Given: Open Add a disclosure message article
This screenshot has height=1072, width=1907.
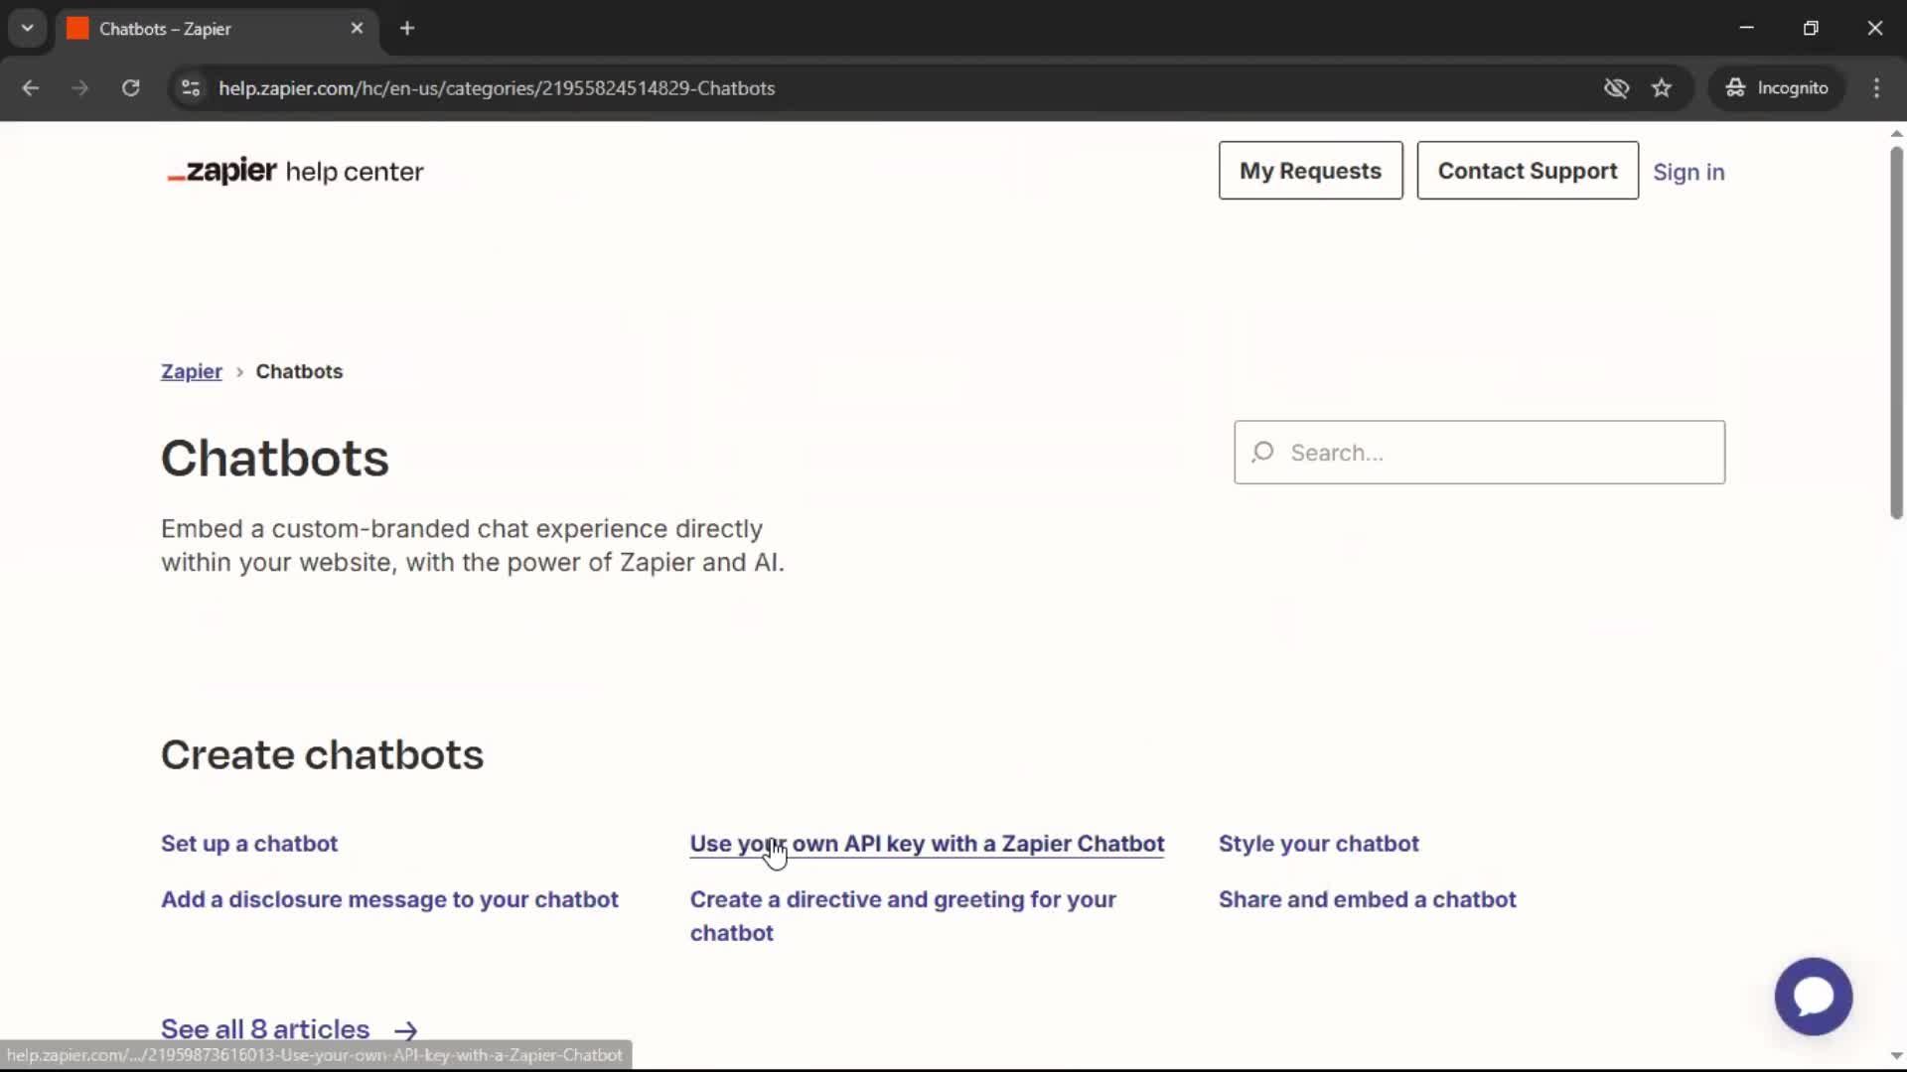Looking at the screenshot, I should (389, 899).
